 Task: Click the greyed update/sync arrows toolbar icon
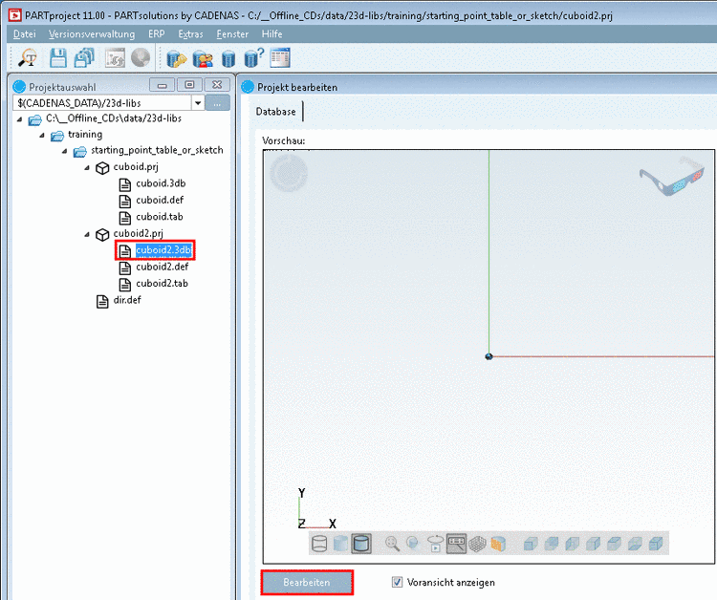point(115,58)
